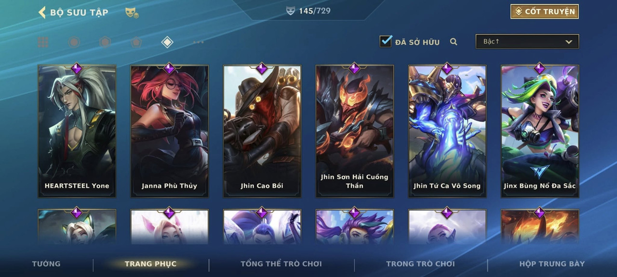Open the Bậc sort dropdown
The image size is (617, 277).
tap(527, 41)
